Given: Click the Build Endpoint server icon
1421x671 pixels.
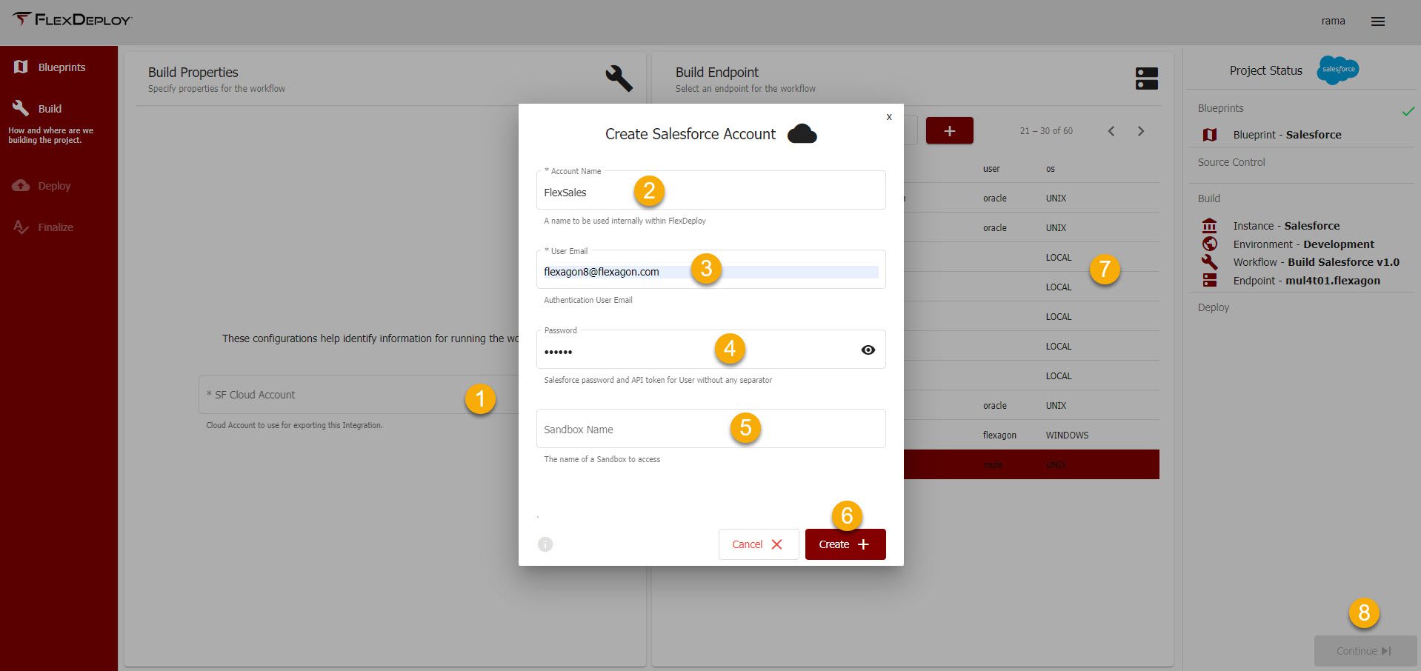Looking at the screenshot, I should (x=1146, y=79).
